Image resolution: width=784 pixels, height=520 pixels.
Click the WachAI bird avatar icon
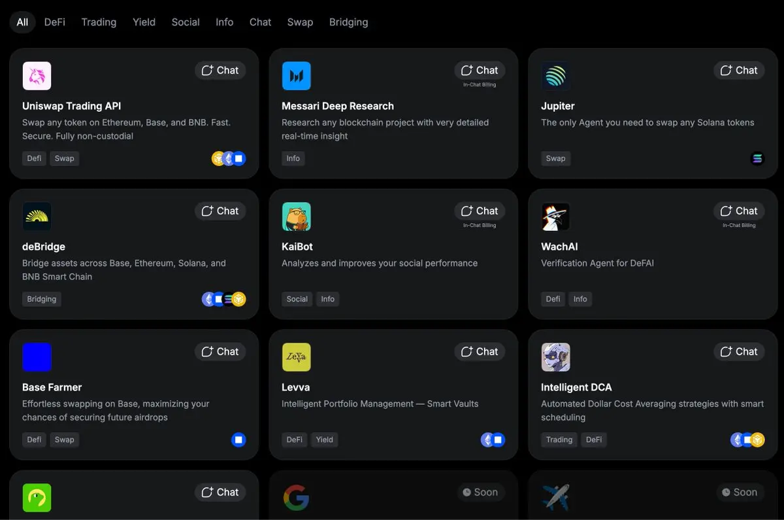pos(555,217)
